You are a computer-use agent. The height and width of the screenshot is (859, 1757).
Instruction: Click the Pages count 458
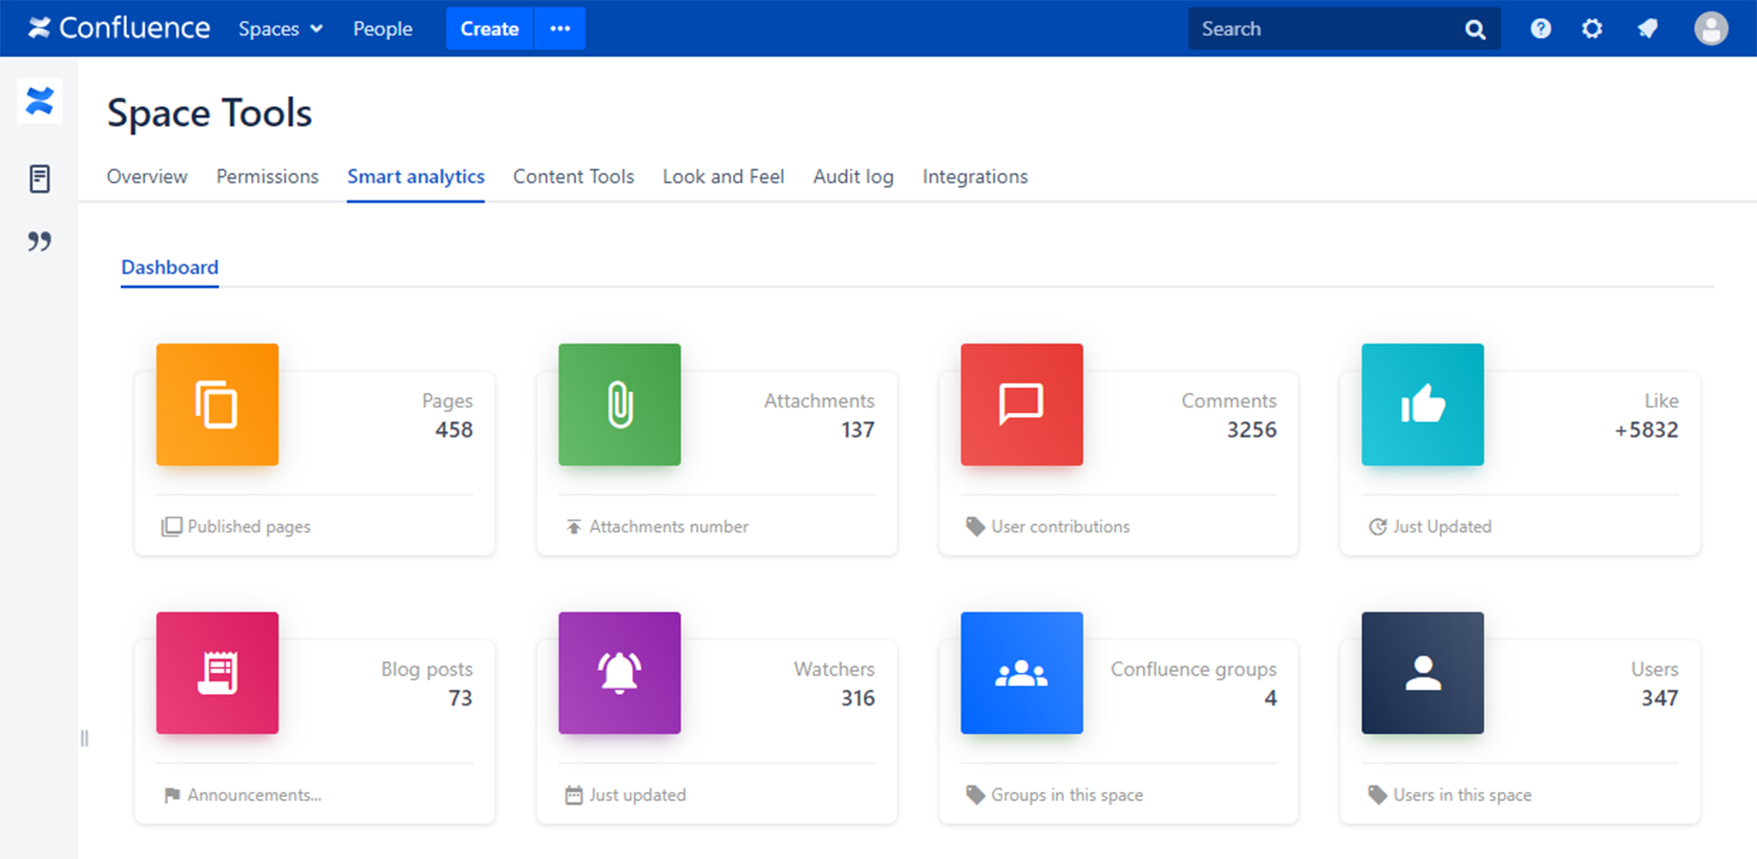point(455,429)
